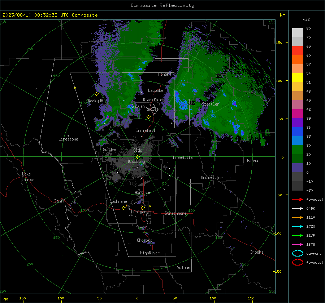Screen dimensions: 325x303
Task: Select the red forecast ellipse icon
Action: 298,262
